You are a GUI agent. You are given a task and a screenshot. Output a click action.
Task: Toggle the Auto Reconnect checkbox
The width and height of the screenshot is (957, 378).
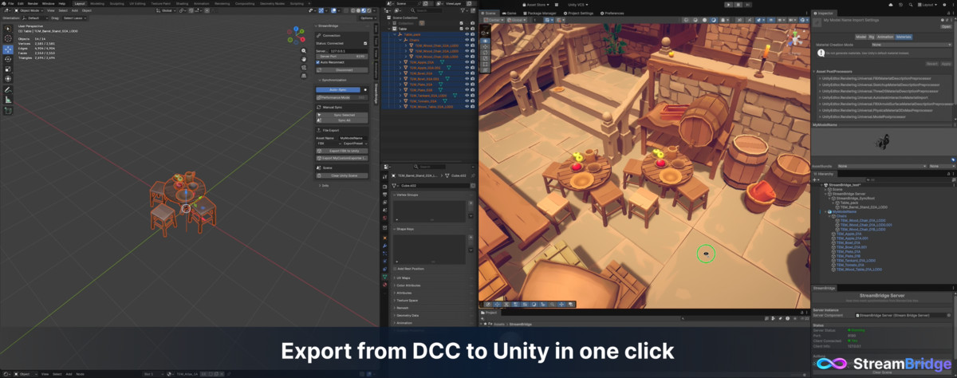[x=318, y=62]
